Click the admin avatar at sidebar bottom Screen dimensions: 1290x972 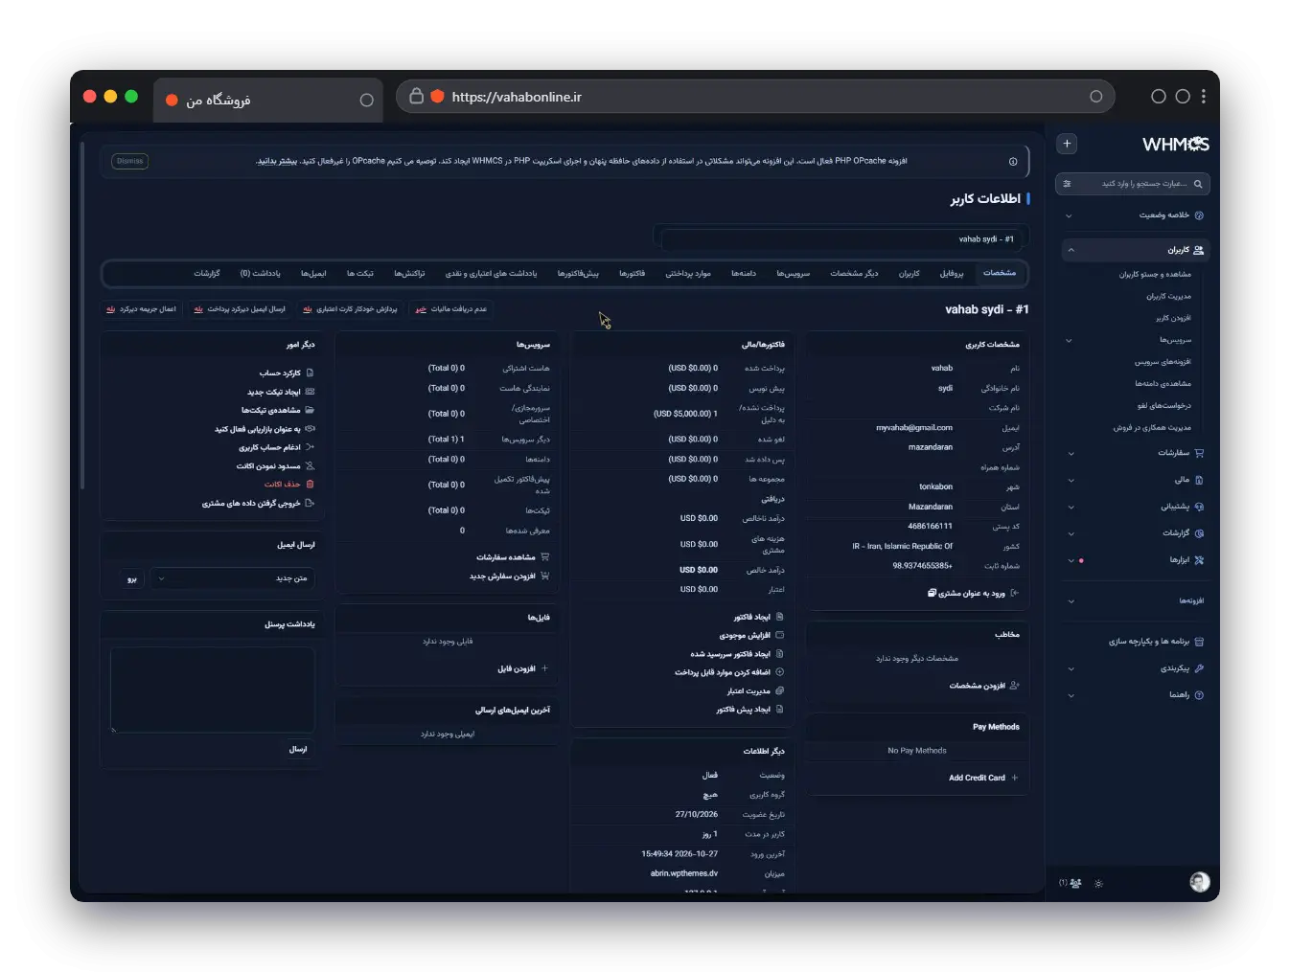[1199, 882]
